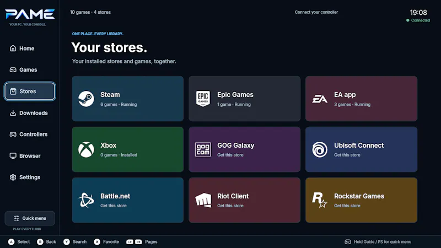This screenshot has width=441, height=248.
Task: Click the PAME logo
Action: tap(30, 14)
